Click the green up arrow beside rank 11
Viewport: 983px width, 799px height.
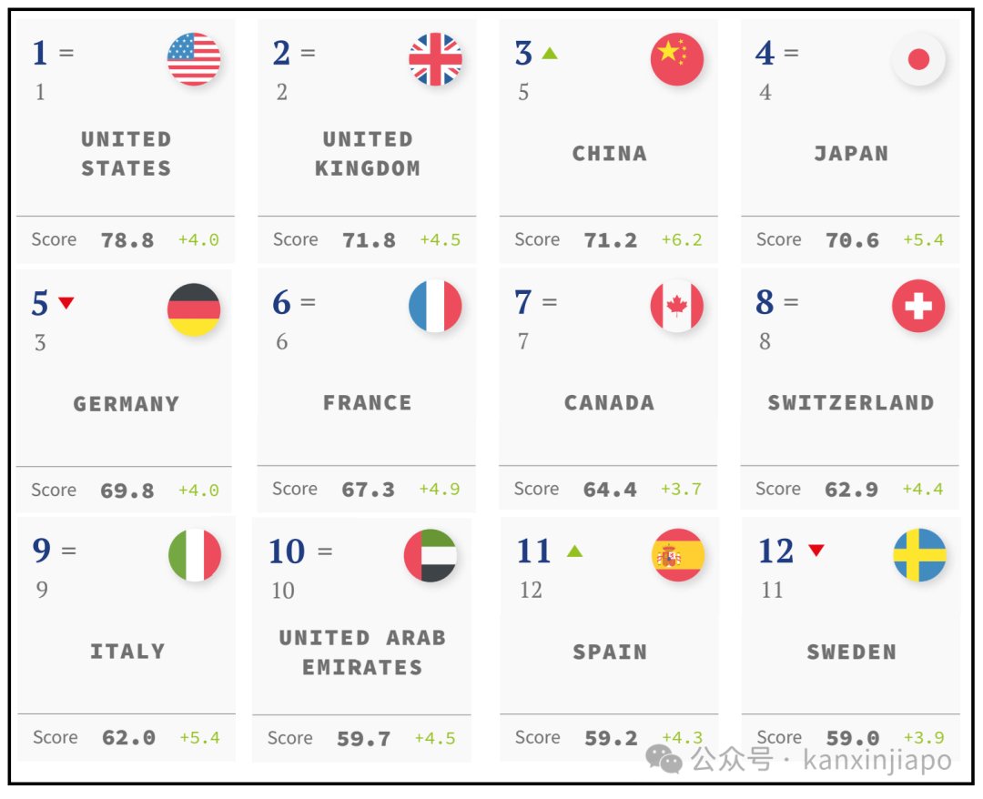click(x=574, y=551)
